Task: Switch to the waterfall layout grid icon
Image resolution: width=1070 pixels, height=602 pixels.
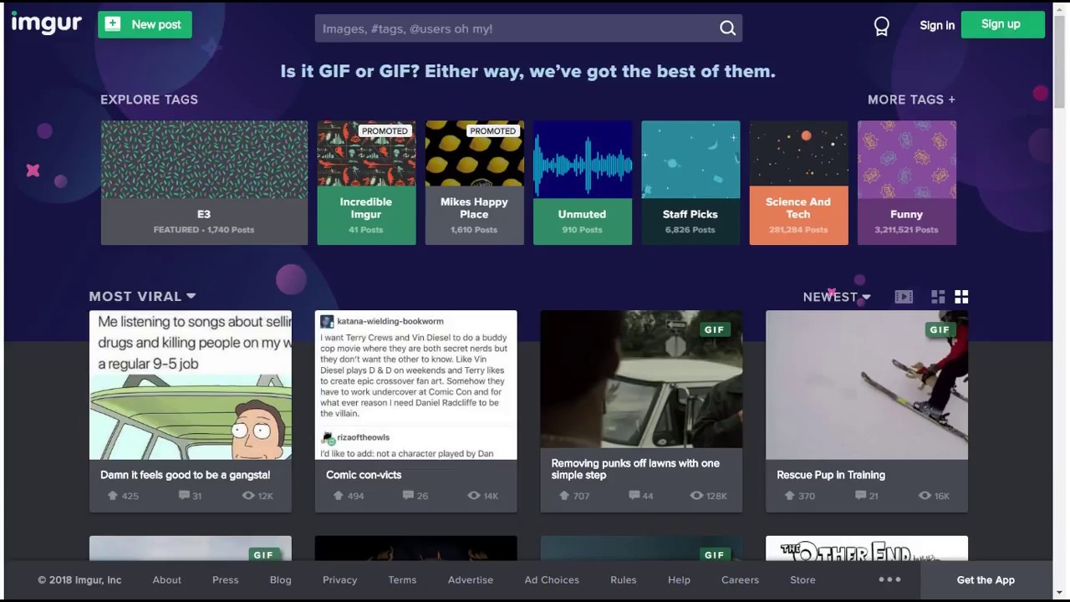Action: tap(938, 297)
